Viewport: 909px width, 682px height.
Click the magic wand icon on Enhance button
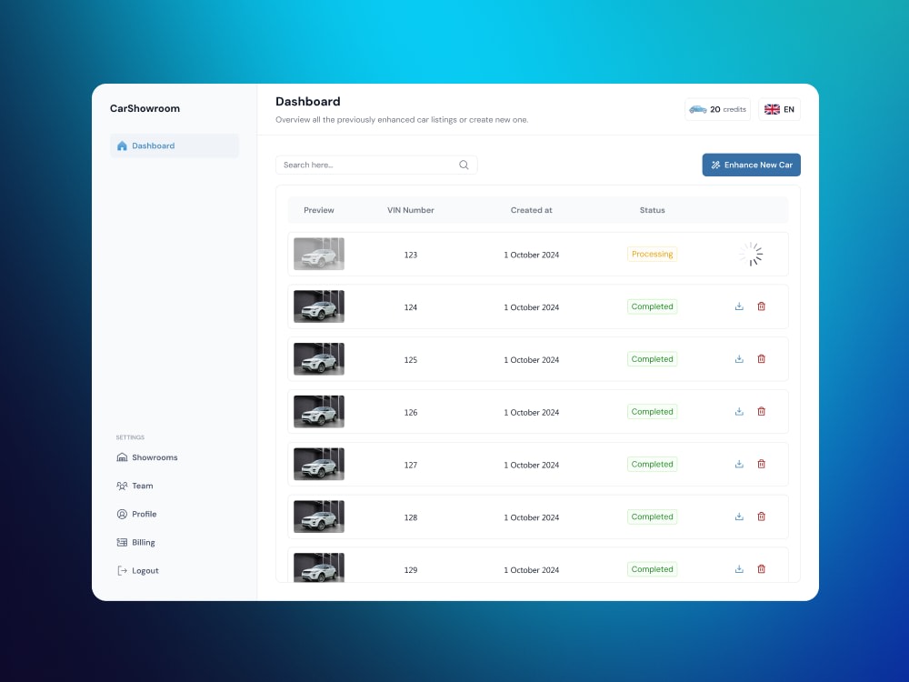715,165
